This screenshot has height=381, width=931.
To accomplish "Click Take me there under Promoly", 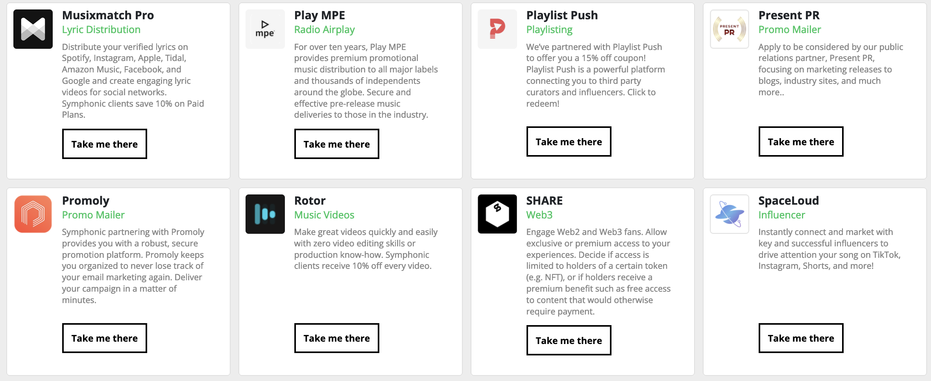I will (x=105, y=338).
